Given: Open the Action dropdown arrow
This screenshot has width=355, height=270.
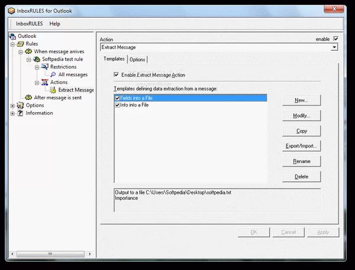Looking at the screenshot, I should (x=334, y=47).
